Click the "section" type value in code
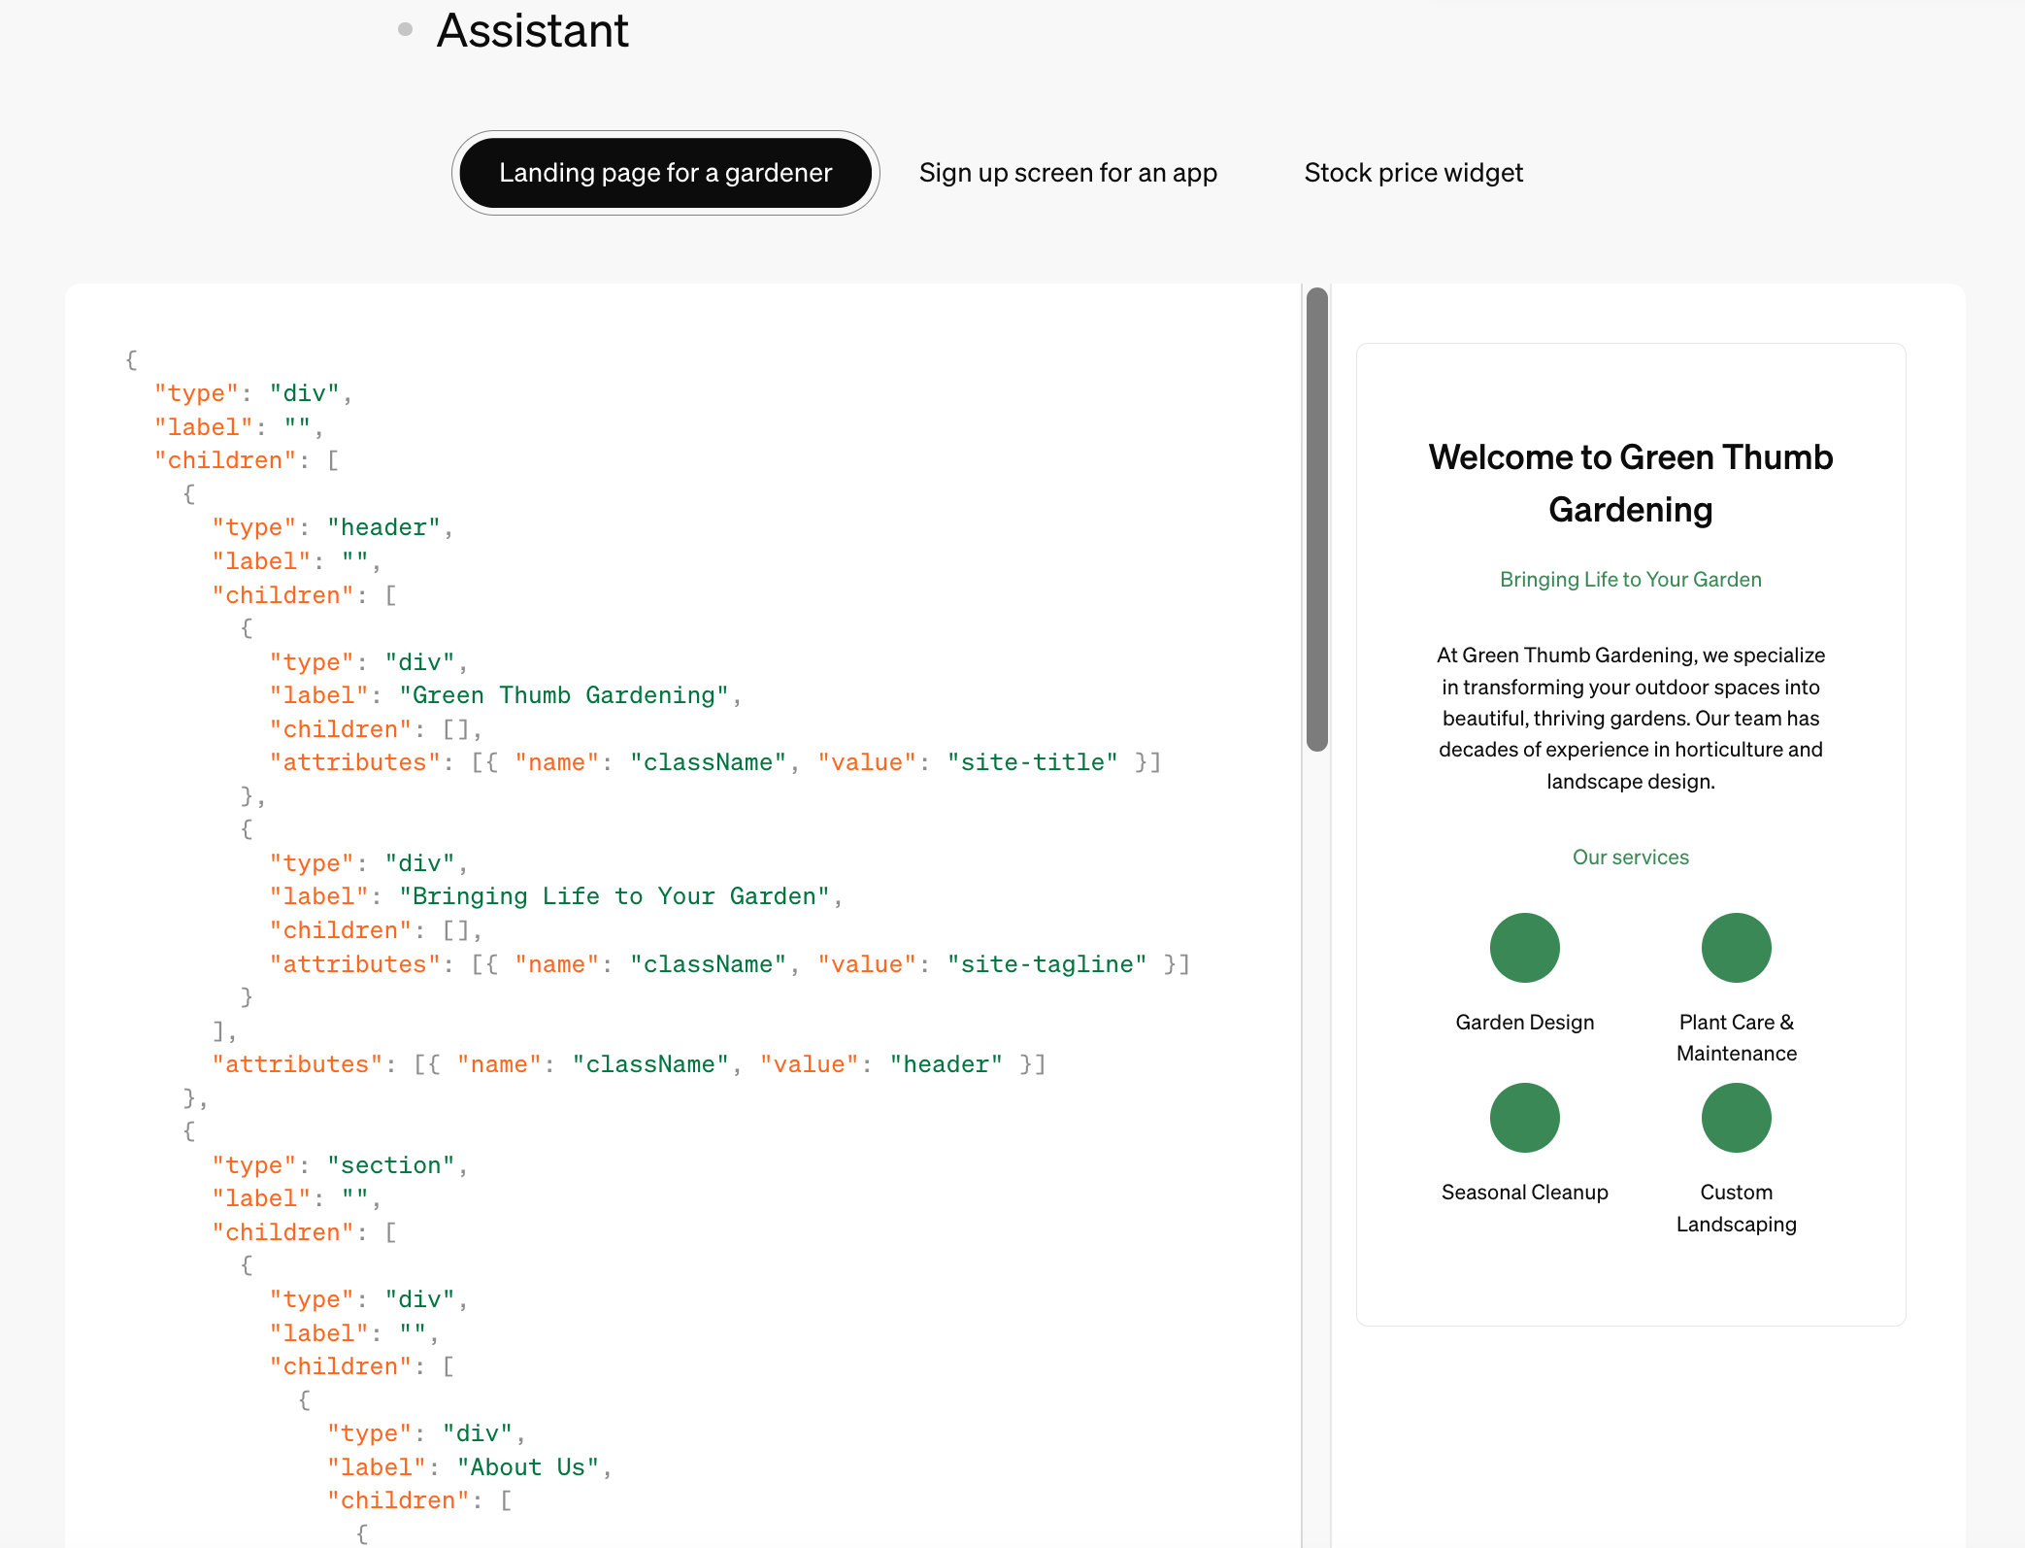 coord(391,1165)
